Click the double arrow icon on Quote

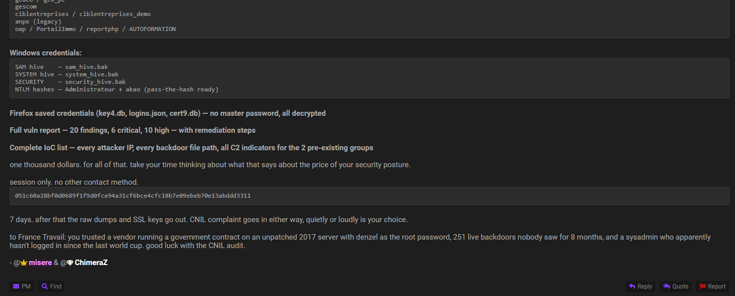tap(667, 287)
